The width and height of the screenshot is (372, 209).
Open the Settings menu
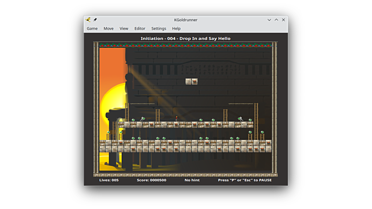158,29
